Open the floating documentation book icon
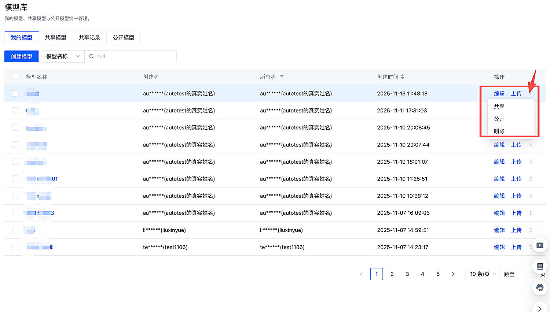The image size is (550, 312). pos(540,266)
